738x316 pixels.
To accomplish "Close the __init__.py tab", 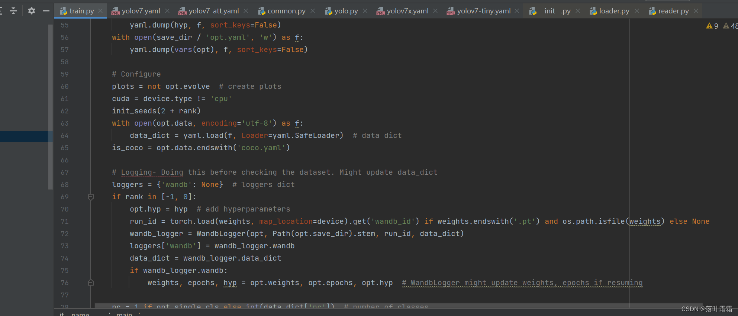I will (x=578, y=11).
